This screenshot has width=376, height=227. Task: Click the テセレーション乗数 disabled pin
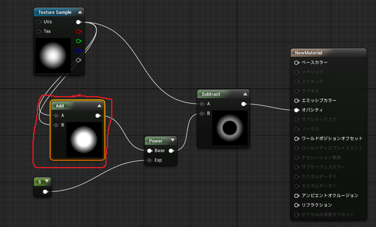297,157
